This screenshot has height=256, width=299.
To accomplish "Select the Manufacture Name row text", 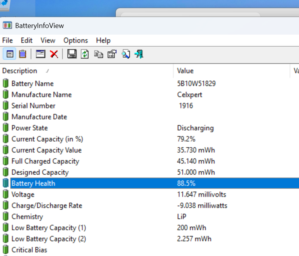I will point(42,95).
